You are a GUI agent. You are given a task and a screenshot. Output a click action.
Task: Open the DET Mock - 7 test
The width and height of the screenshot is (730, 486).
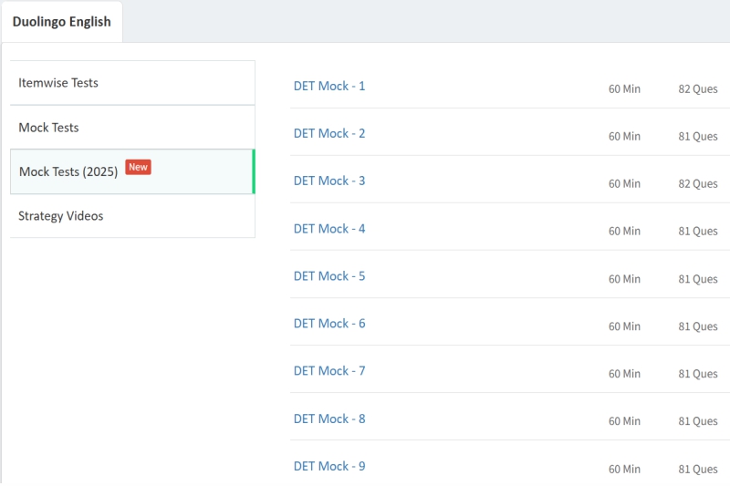point(329,371)
